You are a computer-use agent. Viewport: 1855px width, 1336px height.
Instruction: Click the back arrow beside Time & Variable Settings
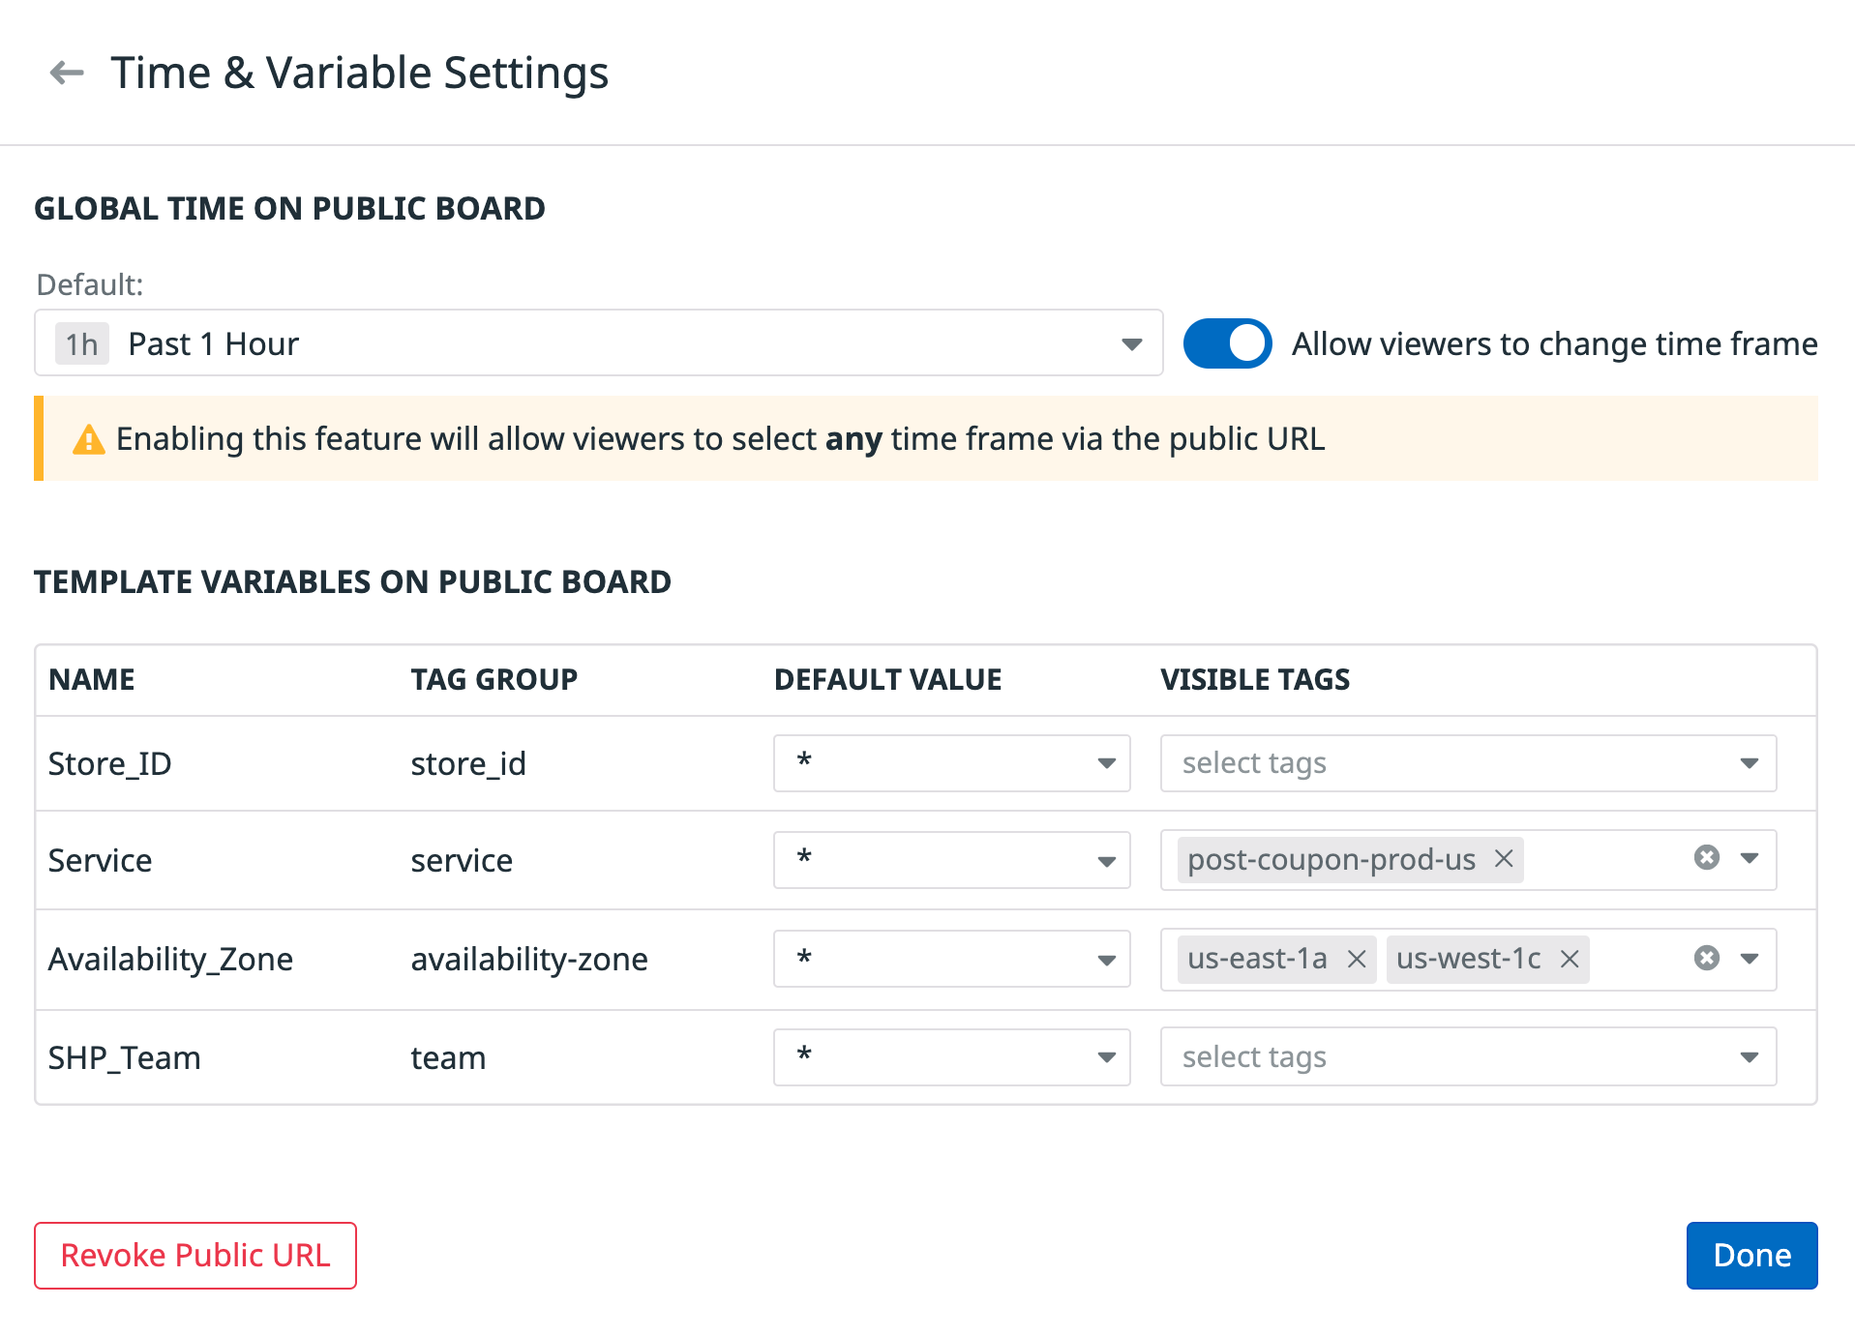pyautogui.click(x=66, y=72)
